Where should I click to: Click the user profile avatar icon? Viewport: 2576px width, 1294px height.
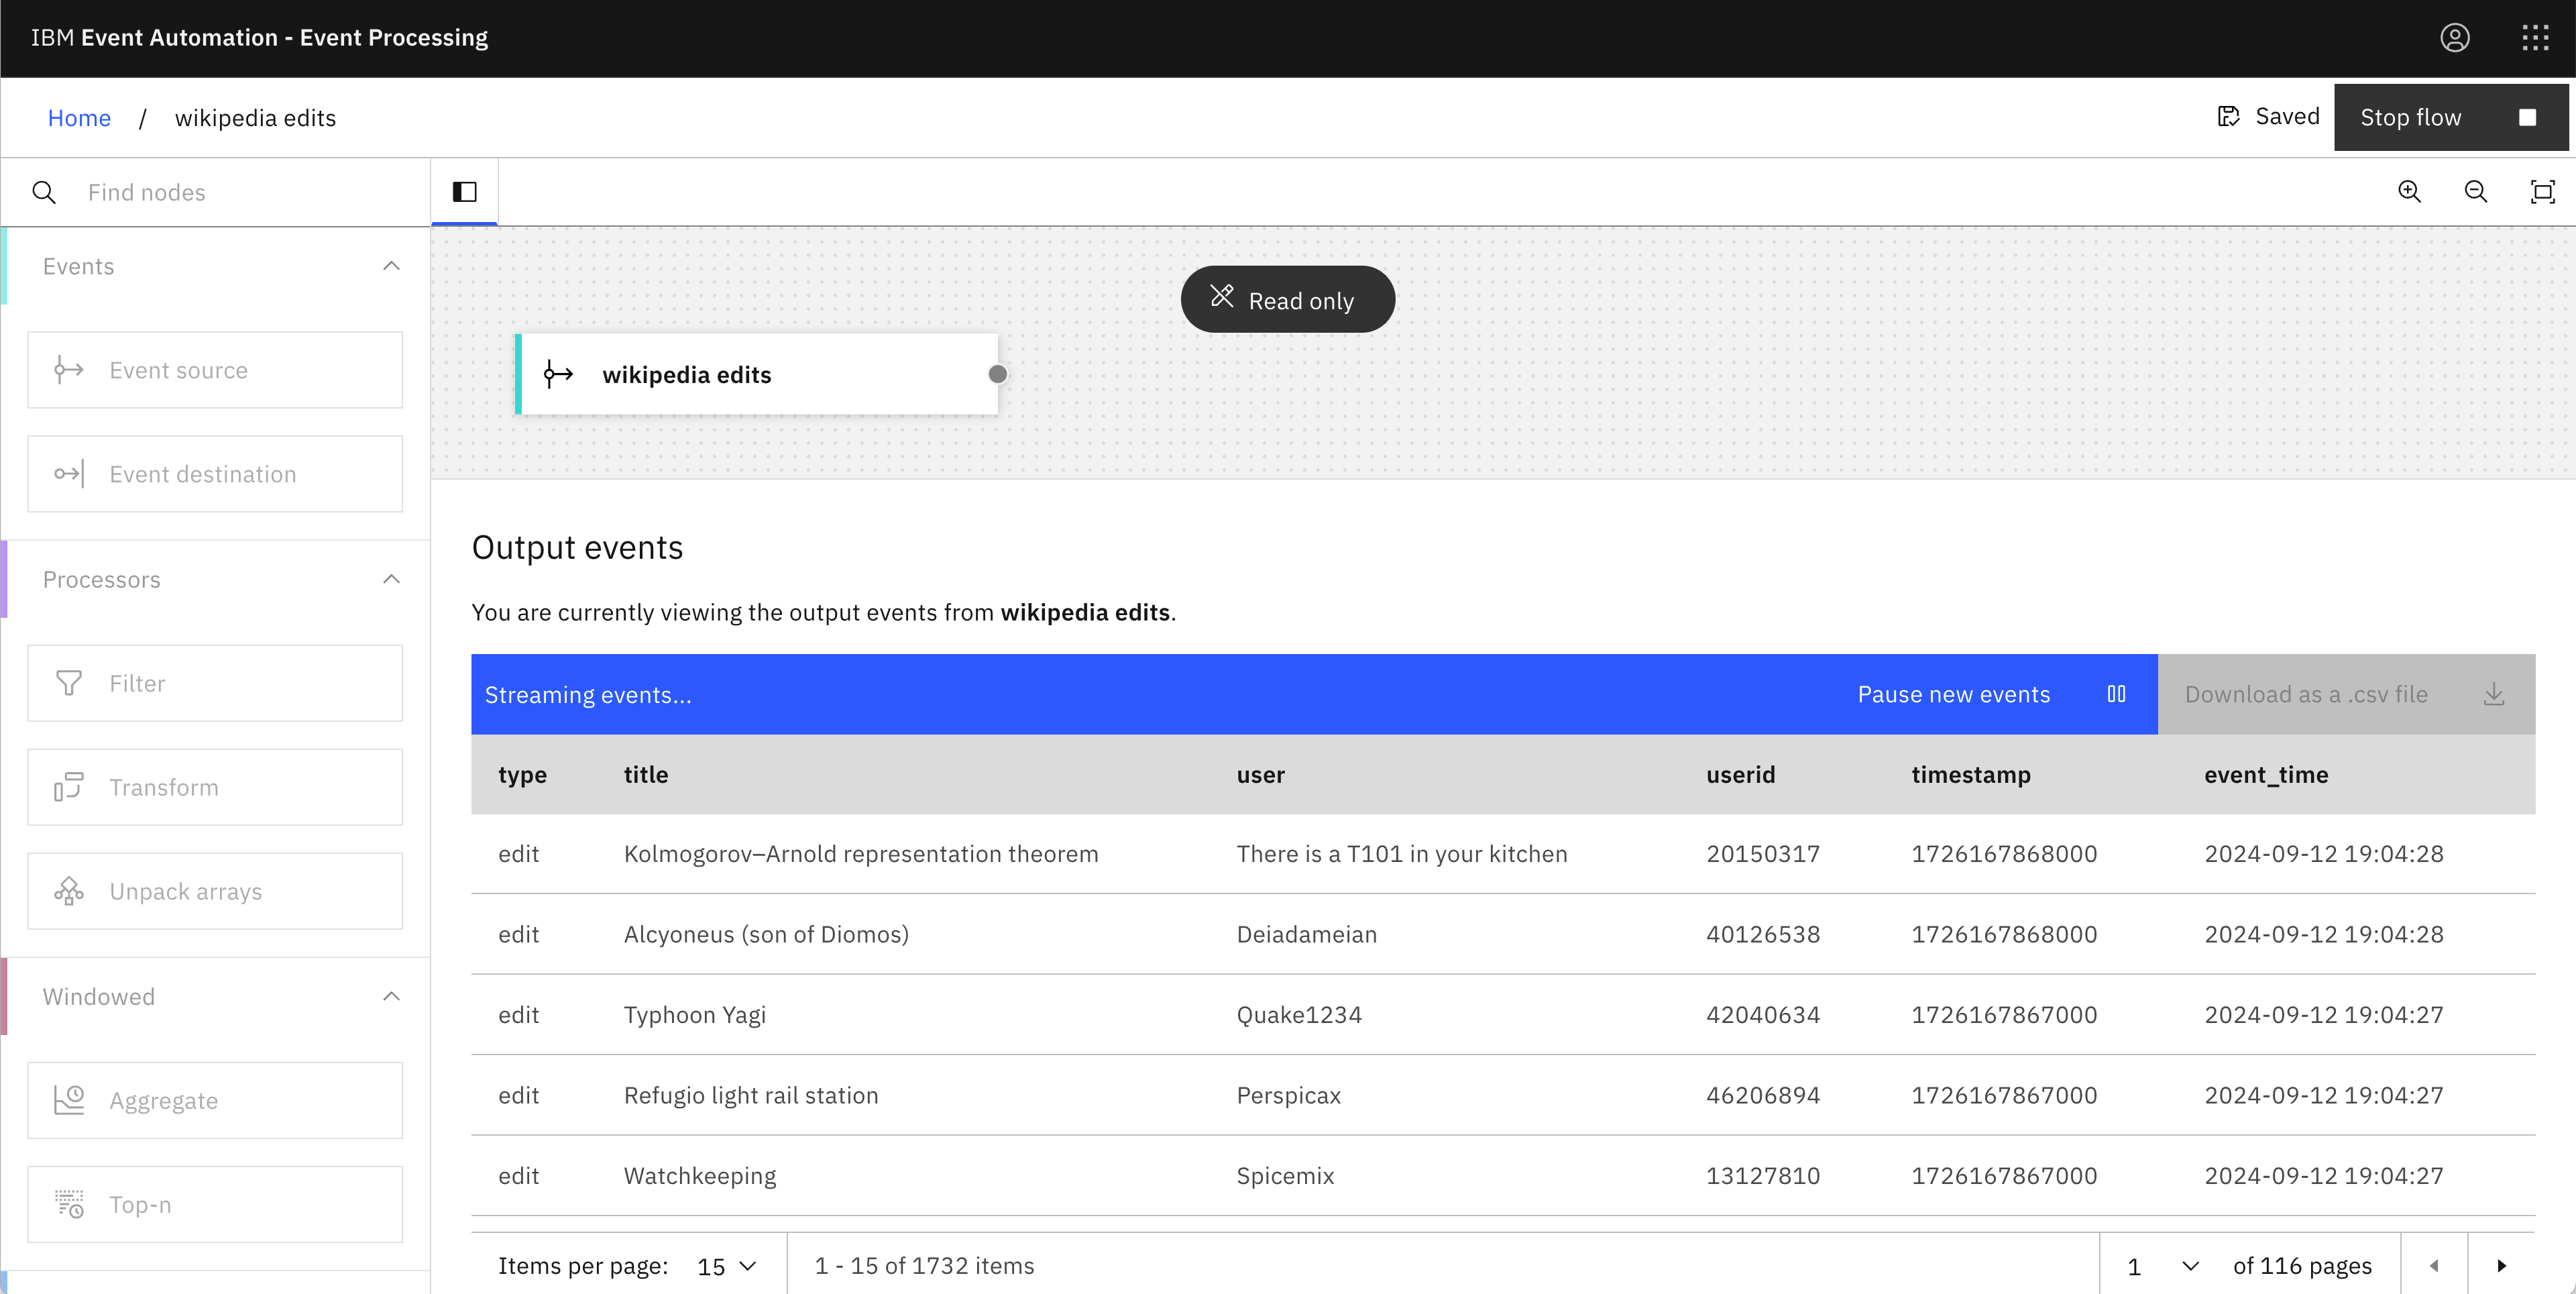(2454, 38)
